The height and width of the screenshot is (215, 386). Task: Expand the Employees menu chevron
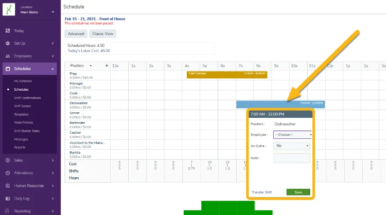[x=52, y=56]
